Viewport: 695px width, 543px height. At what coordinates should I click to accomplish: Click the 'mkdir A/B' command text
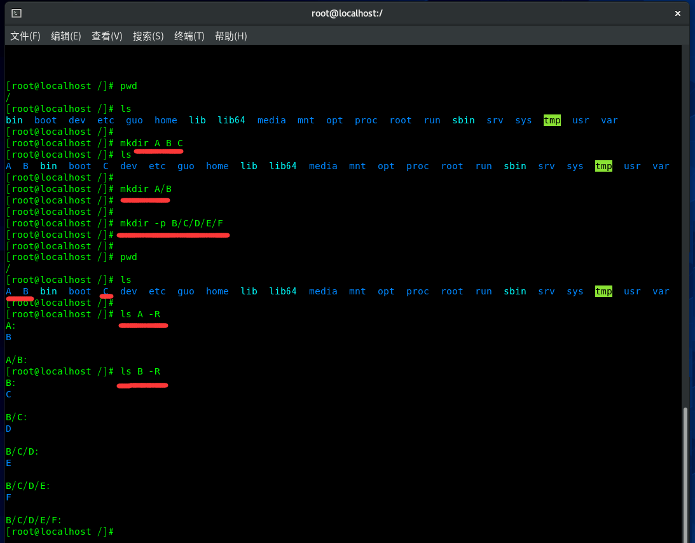(x=146, y=189)
